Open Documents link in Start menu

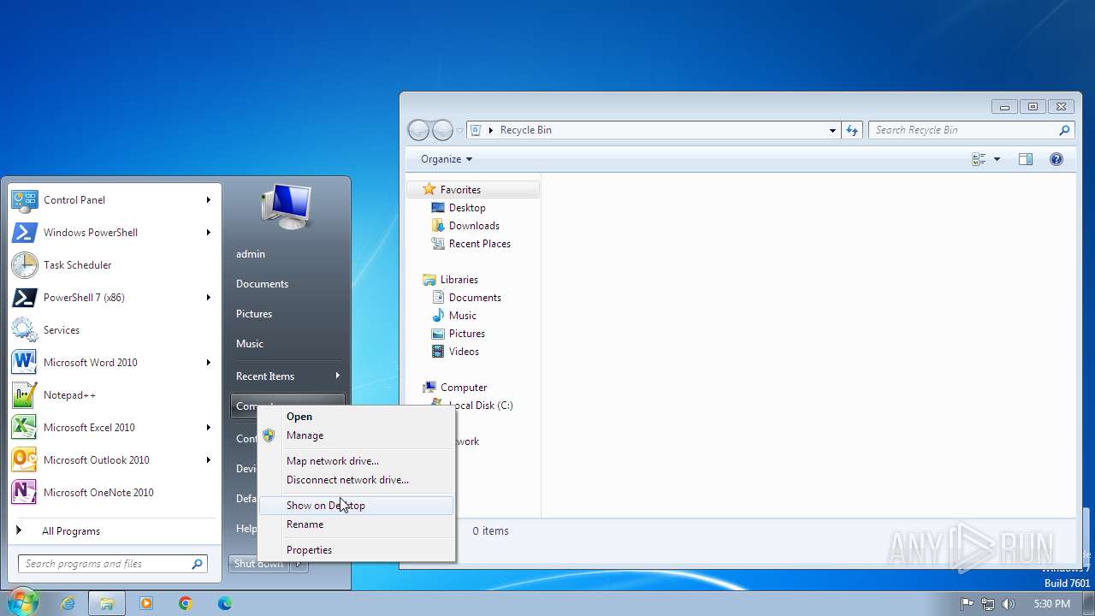click(262, 284)
